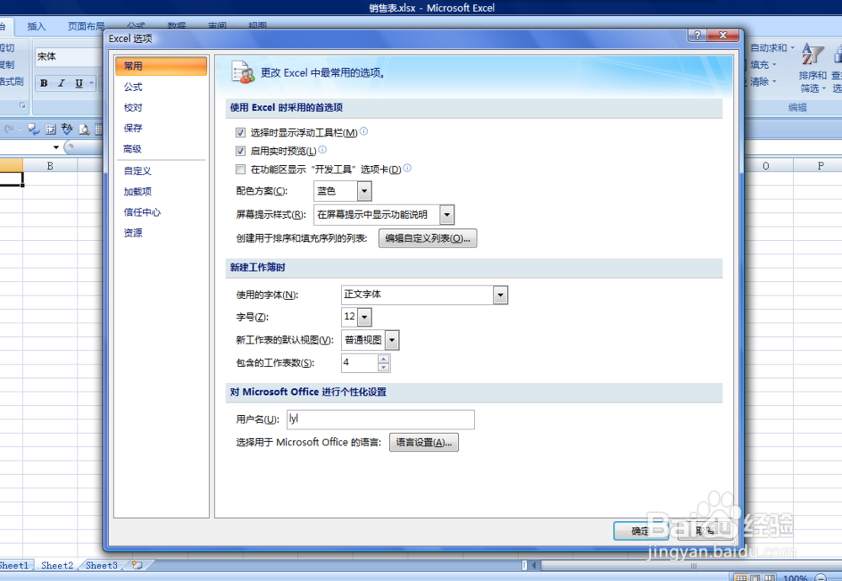This screenshot has width=842, height=581.
Task: Decrease sheet count with spinner down arrow
Action: [383, 367]
